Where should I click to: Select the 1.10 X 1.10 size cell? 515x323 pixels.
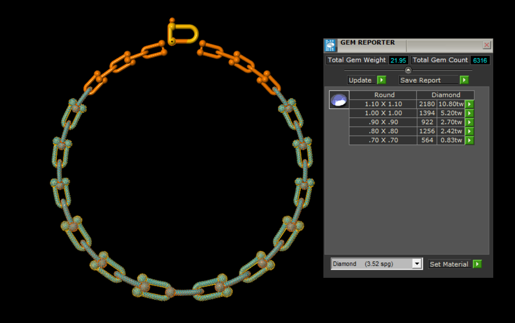(383, 104)
